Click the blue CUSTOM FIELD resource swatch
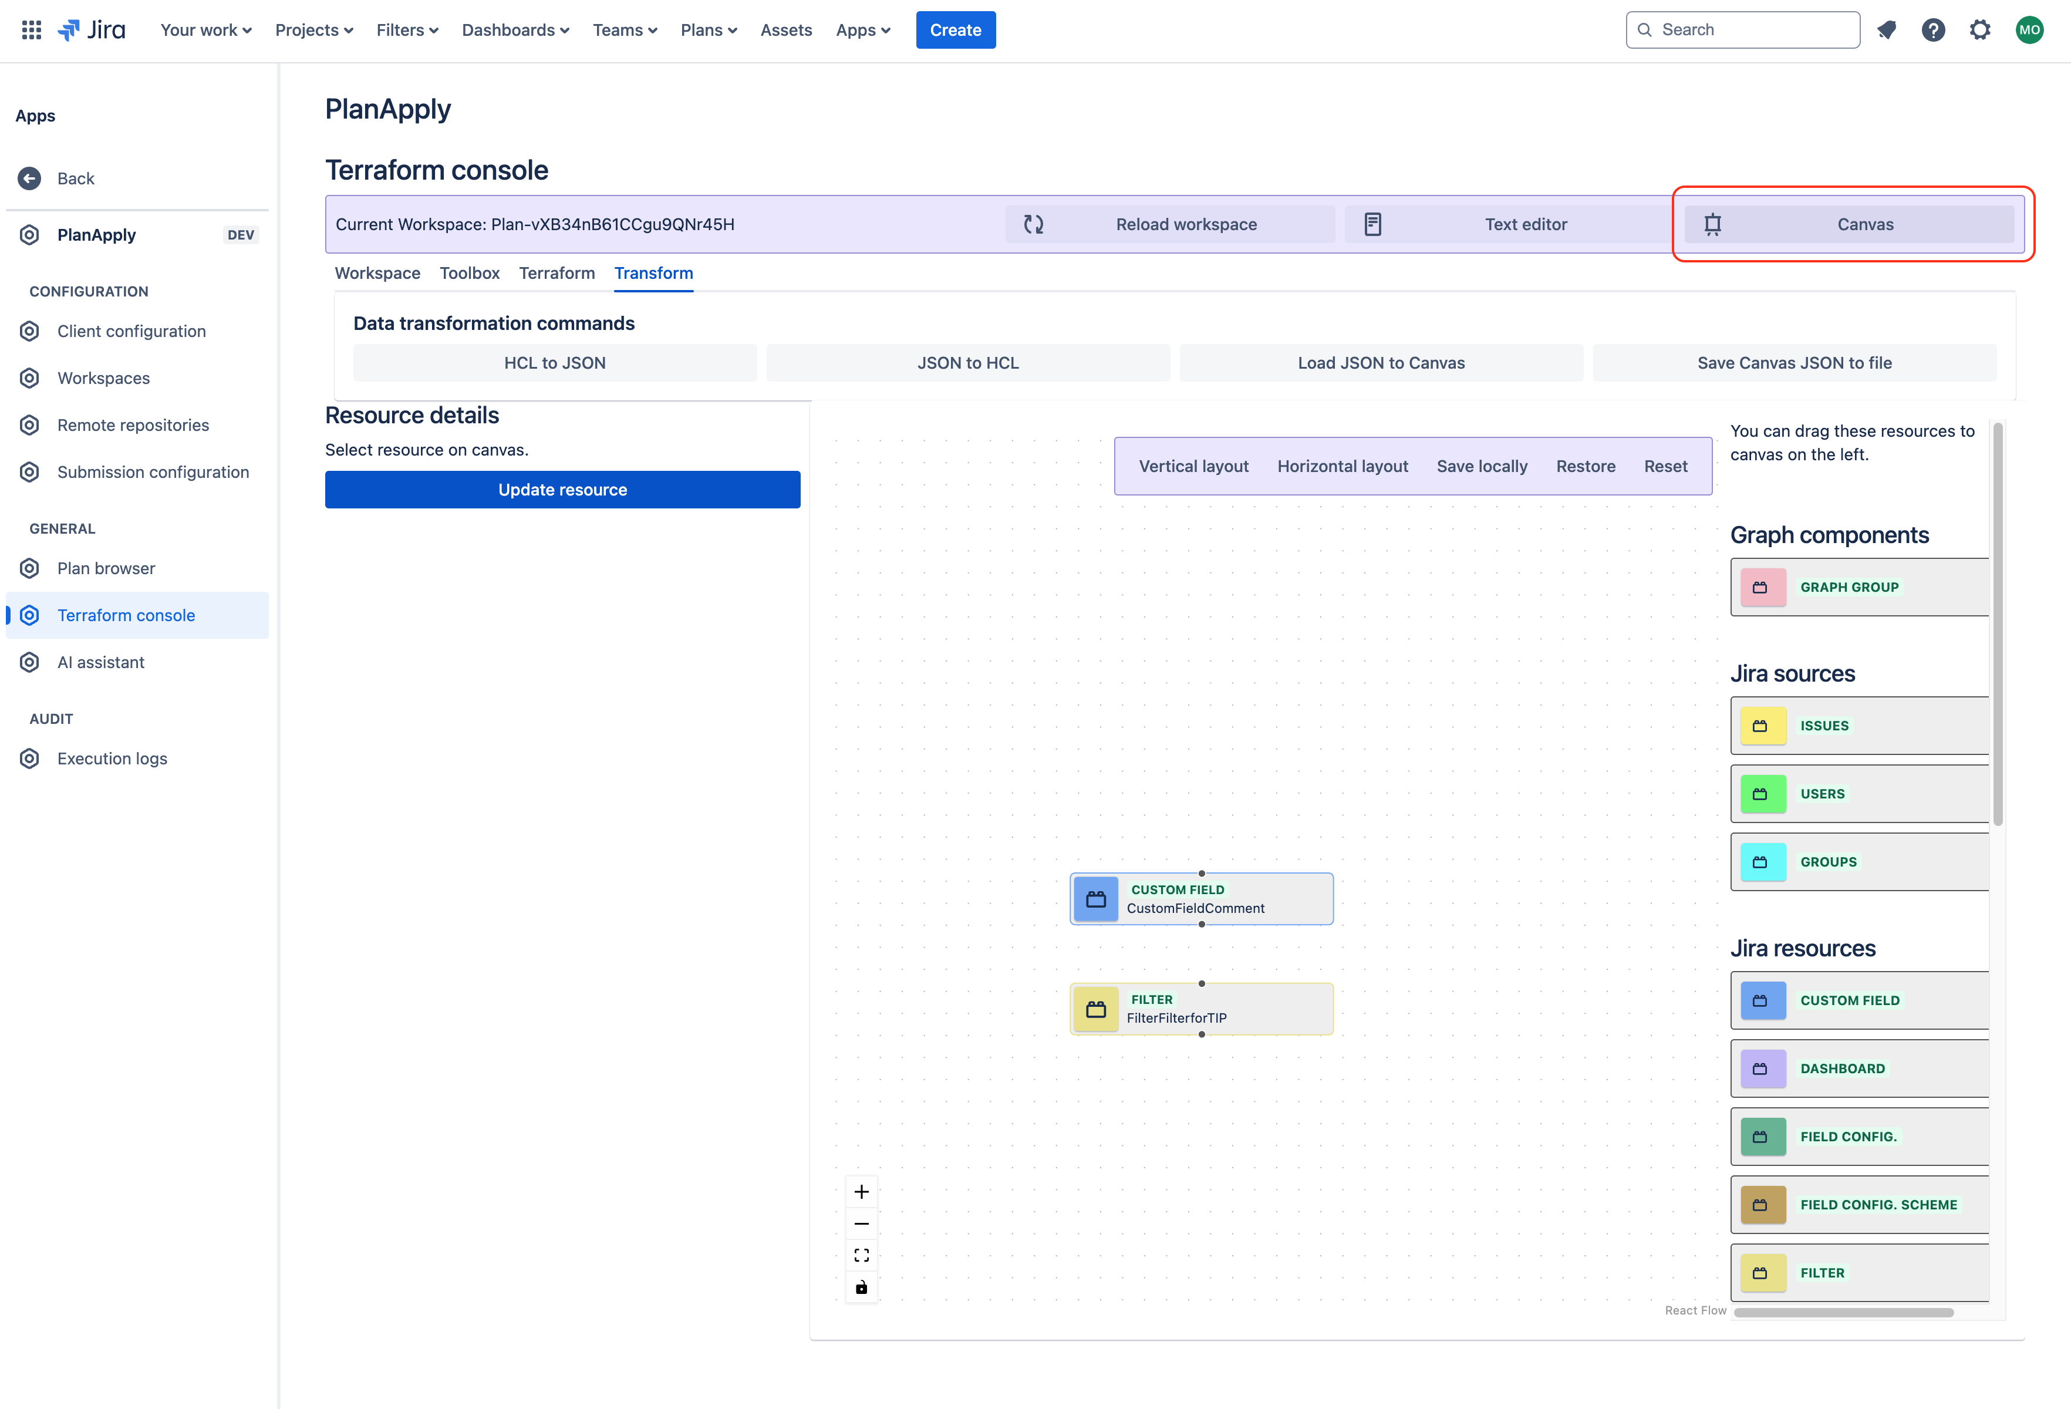 point(1763,1000)
